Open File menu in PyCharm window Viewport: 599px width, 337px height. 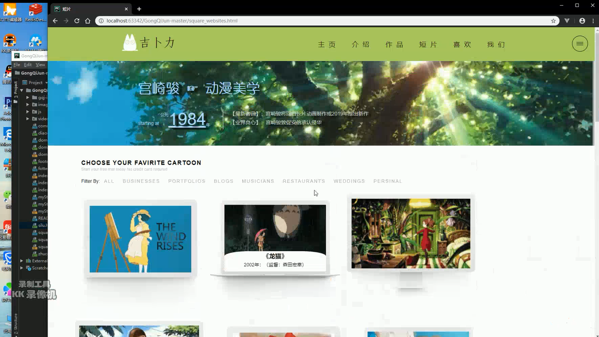pyautogui.click(x=17, y=64)
